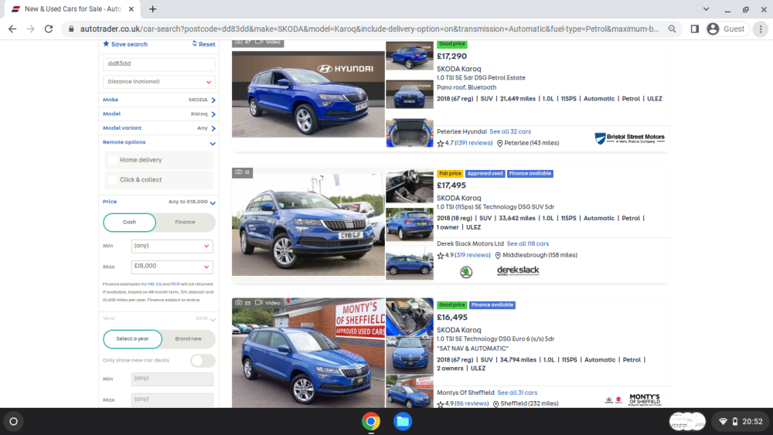This screenshot has width=773, height=435.
Task: Click the battery status icon
Action: pos(734,421)
